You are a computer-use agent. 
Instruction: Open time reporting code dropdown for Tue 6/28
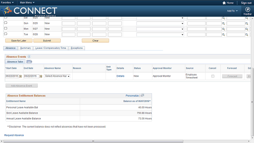point(160,35)
